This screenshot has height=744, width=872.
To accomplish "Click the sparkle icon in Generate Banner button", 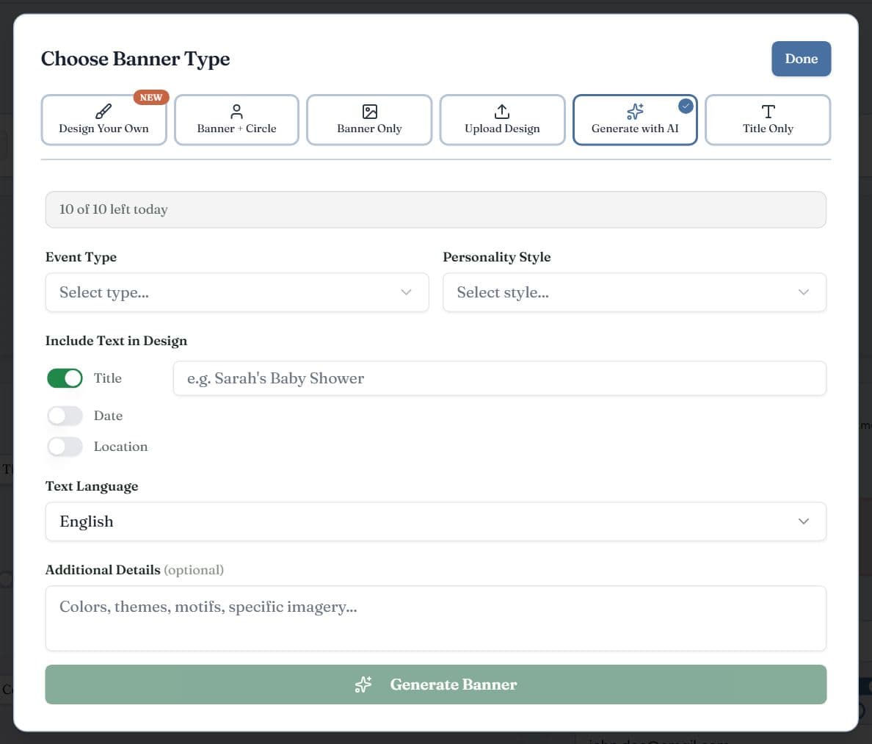I will click(x=363, y=685).
